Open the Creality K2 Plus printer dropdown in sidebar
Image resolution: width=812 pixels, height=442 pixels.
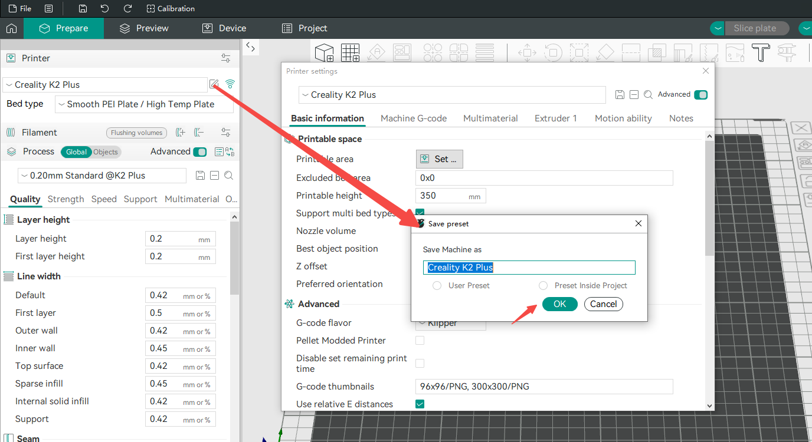(105, 85)
